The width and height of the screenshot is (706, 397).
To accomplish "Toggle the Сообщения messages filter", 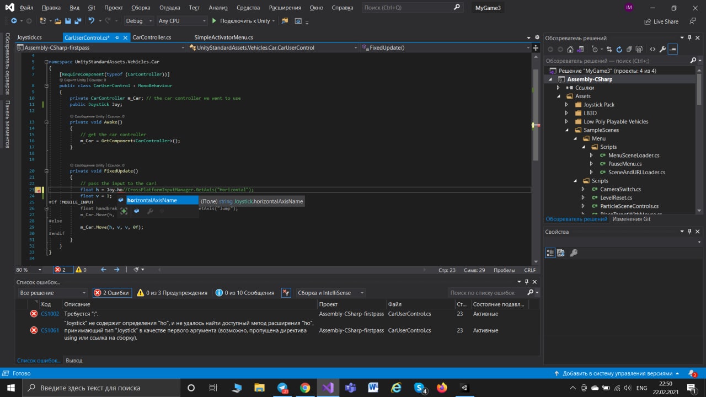I will tap(245, 293).
